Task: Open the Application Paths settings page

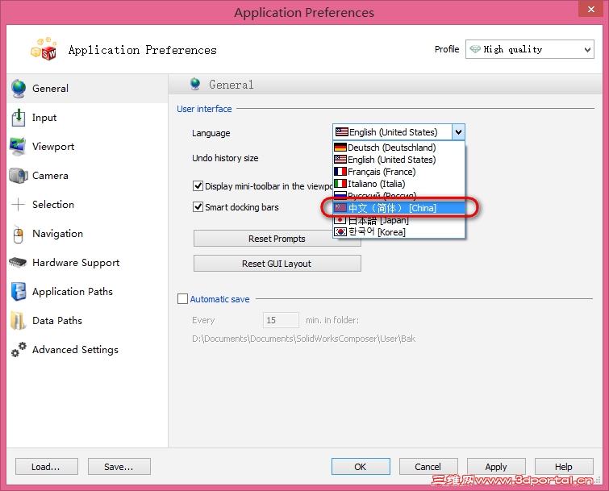Action: pyautogui.click(x=72, y=292)
